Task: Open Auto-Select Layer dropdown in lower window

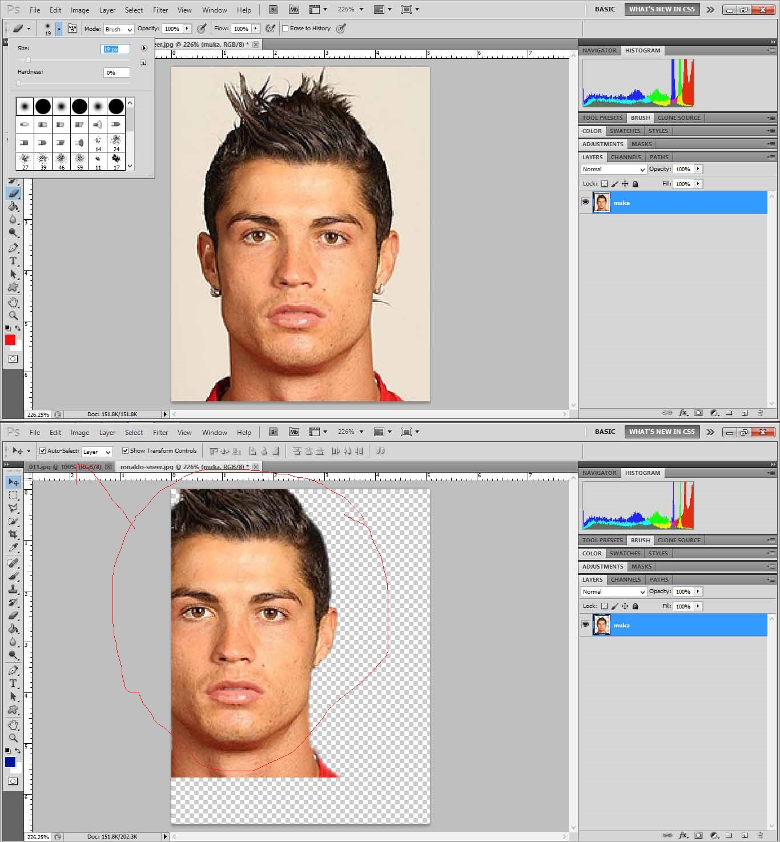Action: [97, 452]
